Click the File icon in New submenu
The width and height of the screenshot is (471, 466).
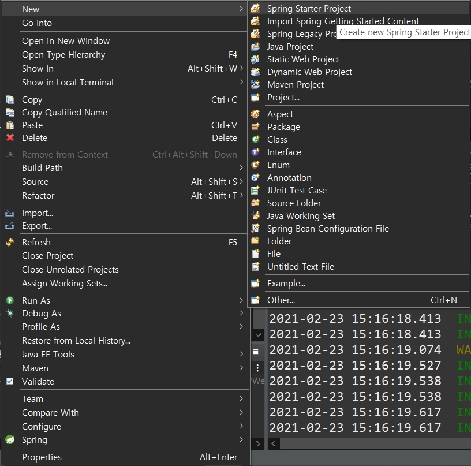tap(255, 254)
